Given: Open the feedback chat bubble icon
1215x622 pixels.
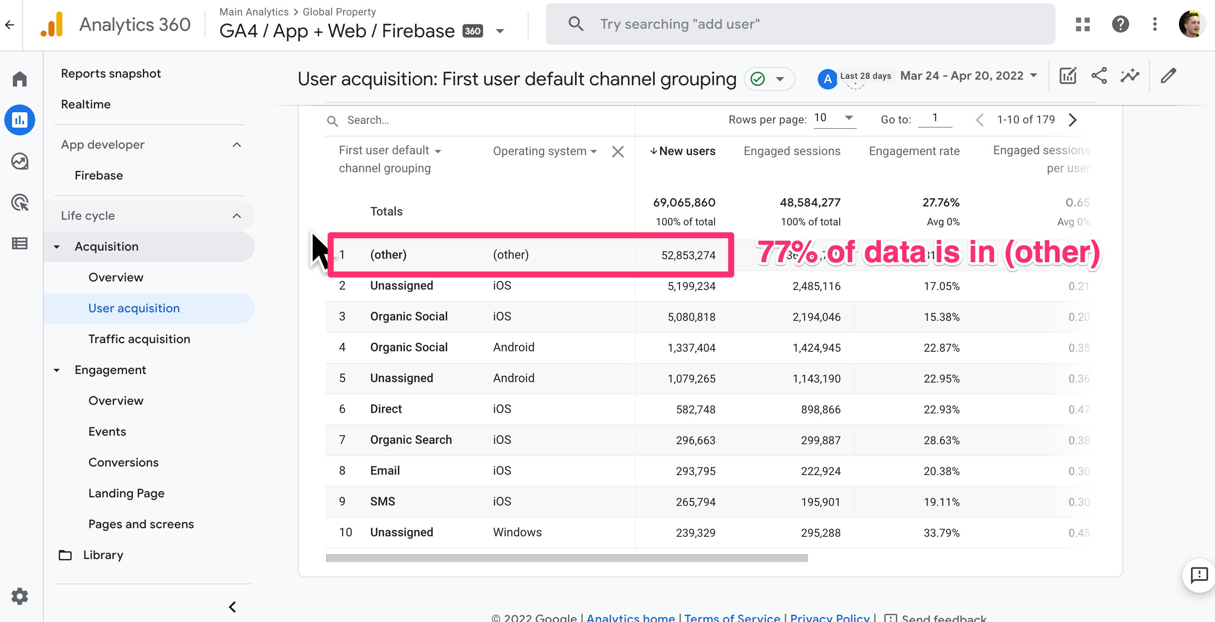Looking at the screenshot, I should click(x=1199, y=575).
